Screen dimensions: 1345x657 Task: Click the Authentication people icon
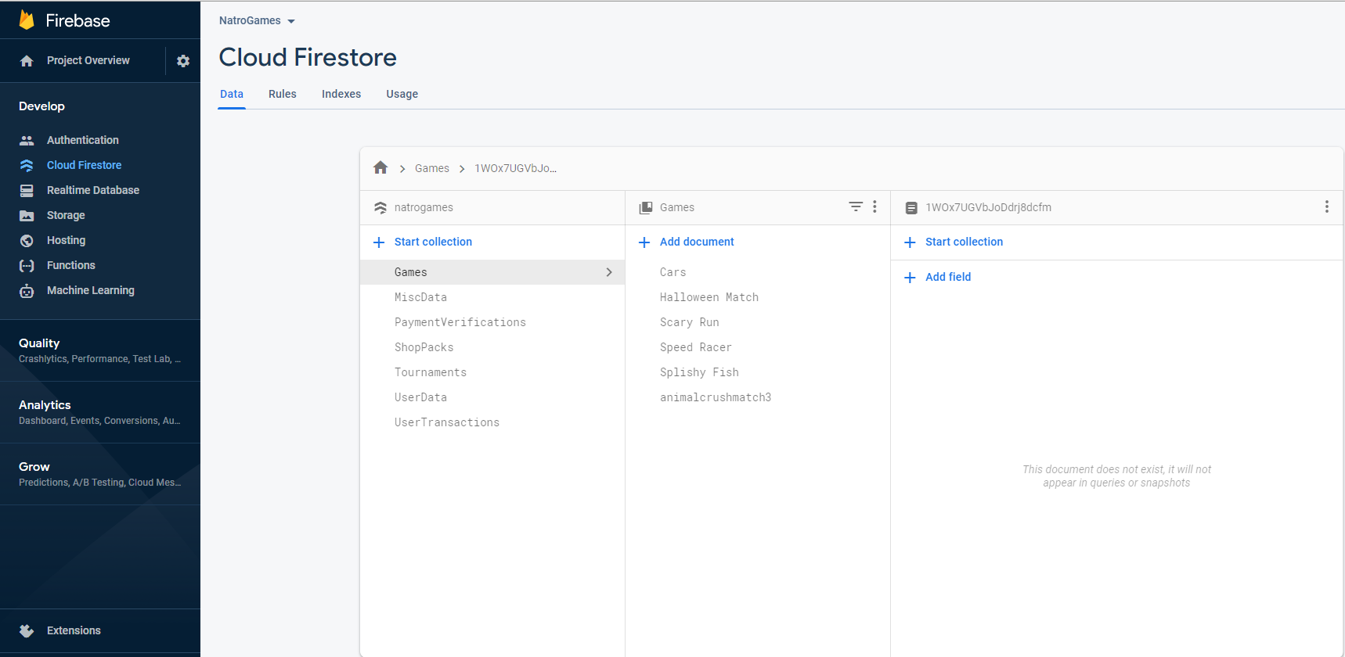pyautogui.click(x=27, y=141)
